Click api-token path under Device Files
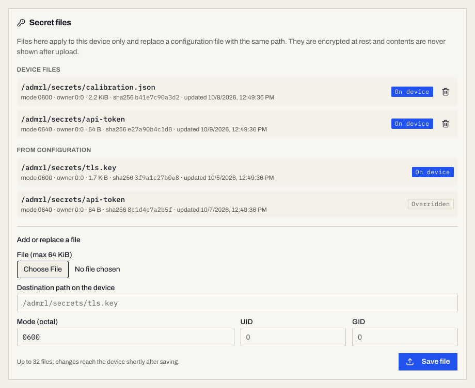475x388 pixels. [x=73, y=119]
